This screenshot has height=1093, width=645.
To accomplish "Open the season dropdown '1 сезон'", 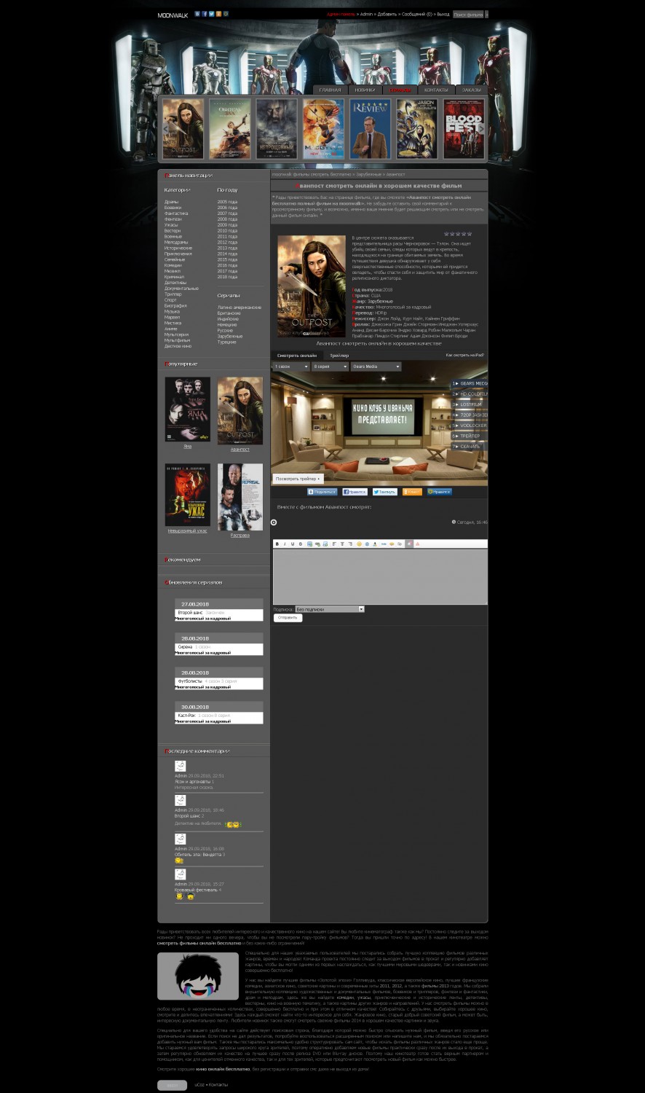I will (x=291, y=367).
